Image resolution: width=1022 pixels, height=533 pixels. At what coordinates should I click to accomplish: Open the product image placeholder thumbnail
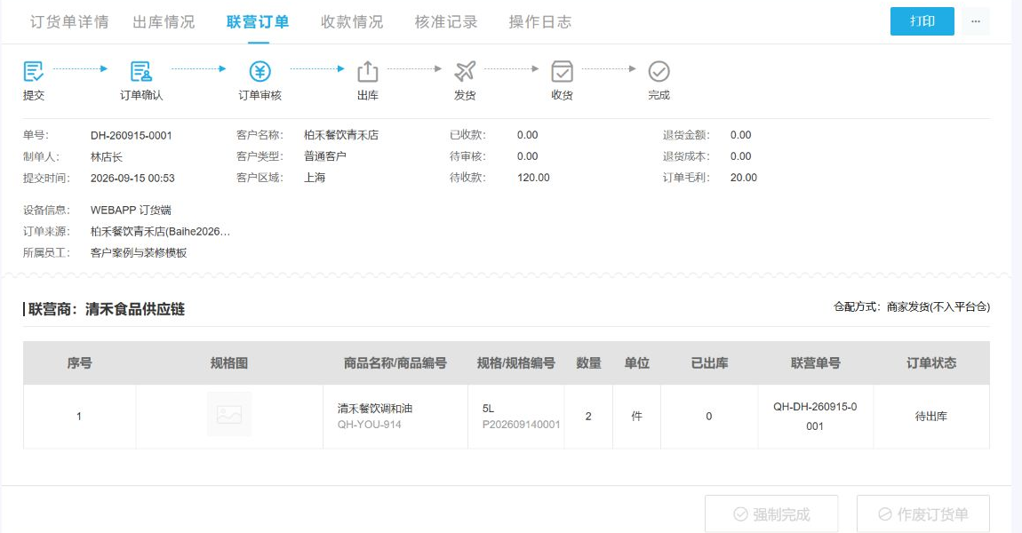(229, 415)
